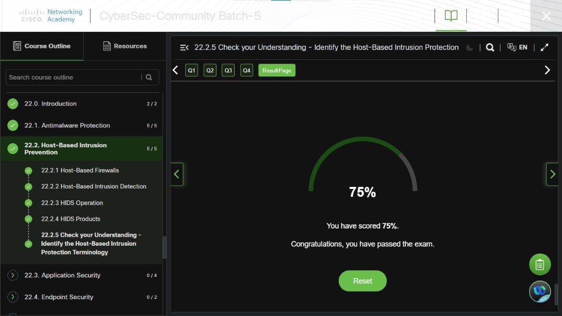The width and height of the screenshot is (562, 316).
Task: Switch to the Course Outline tab
Action: coord(42,46)
